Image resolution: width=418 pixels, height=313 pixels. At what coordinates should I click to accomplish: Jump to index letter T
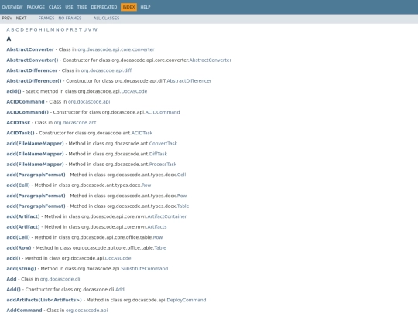tap(81, 29)
